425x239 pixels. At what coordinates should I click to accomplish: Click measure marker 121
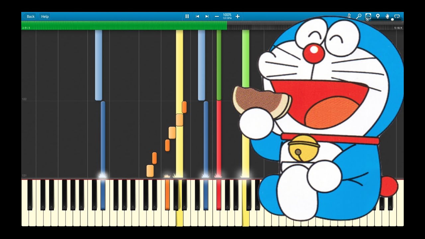point(24,176)
